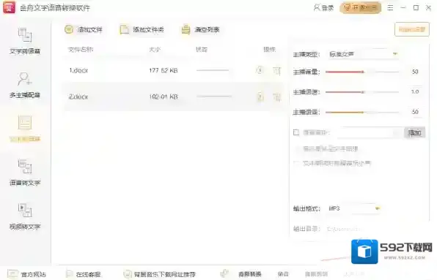Adjust the 主播语调 pitch slider

click(x=362, y=113)
